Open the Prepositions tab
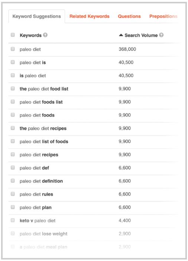The height and width of the screenshot is (261, 188). (163, 16)
